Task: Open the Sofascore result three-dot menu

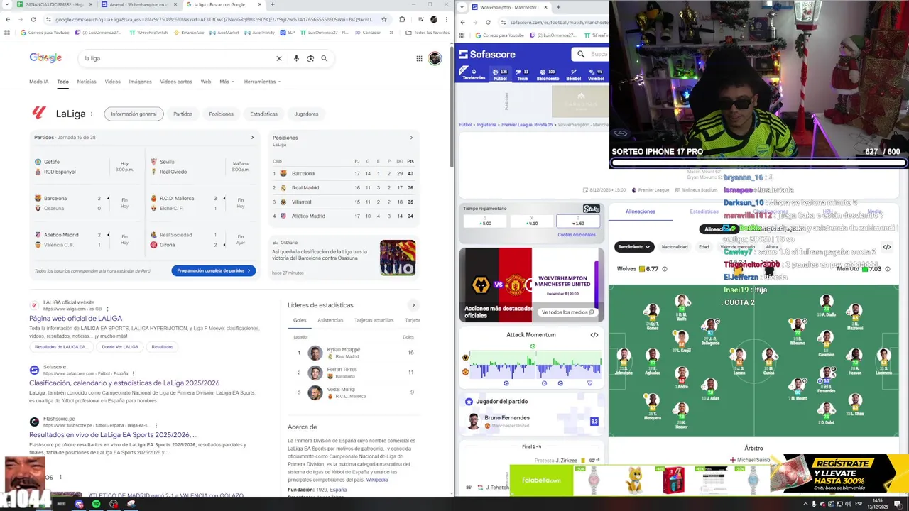Action: pyautogui.click(x=133, y=373)
